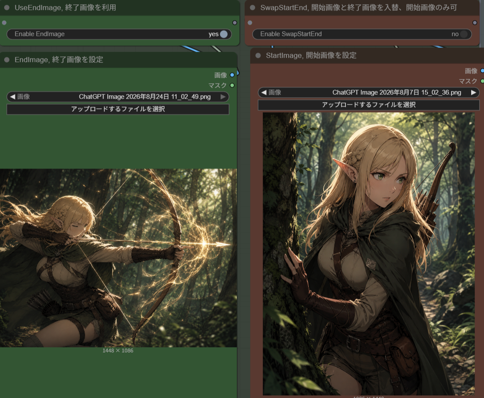Click the UseEndImage node title text
The image size is (484, 398).
tap(65, 8)
